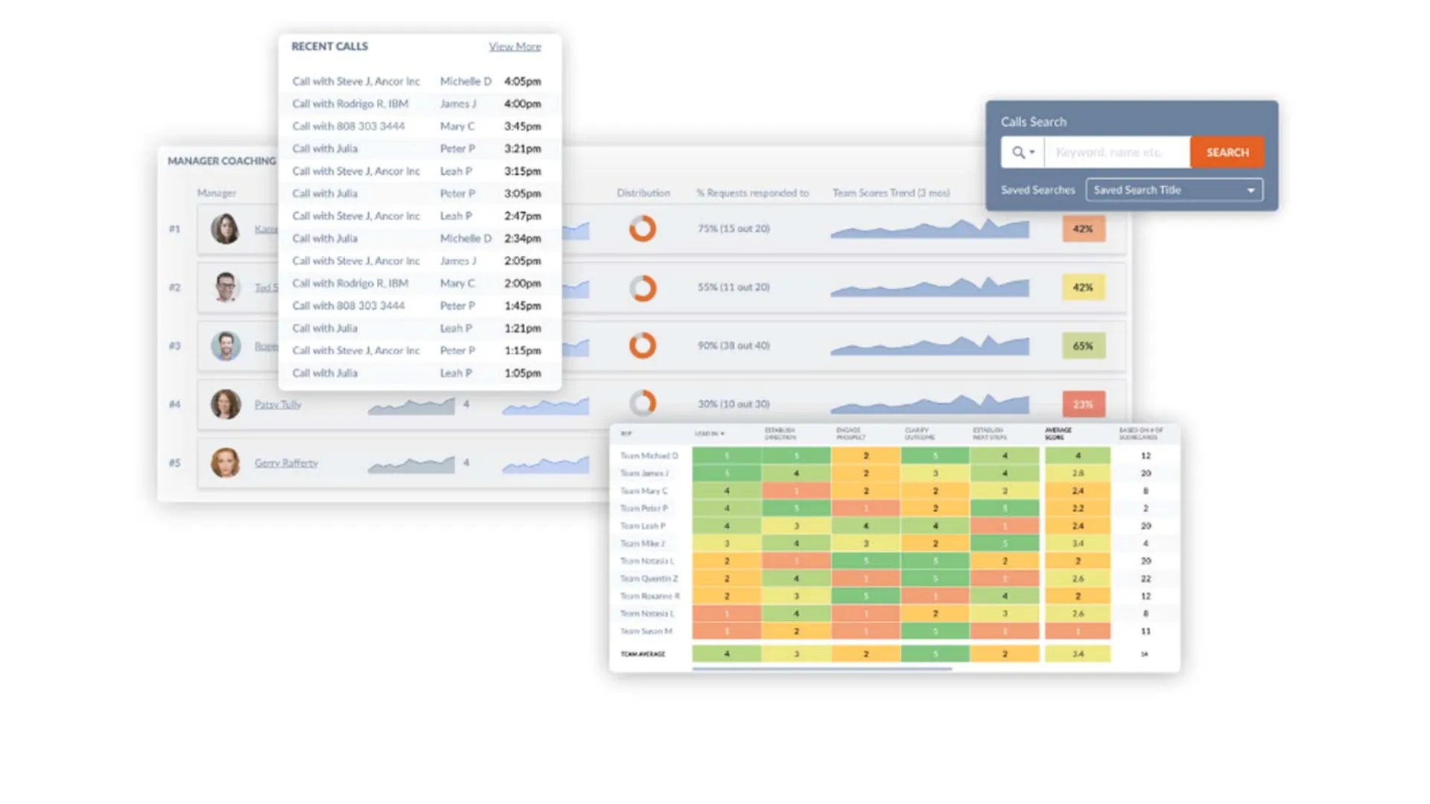Open the View More link in Recent Calls

click(515, 46)
